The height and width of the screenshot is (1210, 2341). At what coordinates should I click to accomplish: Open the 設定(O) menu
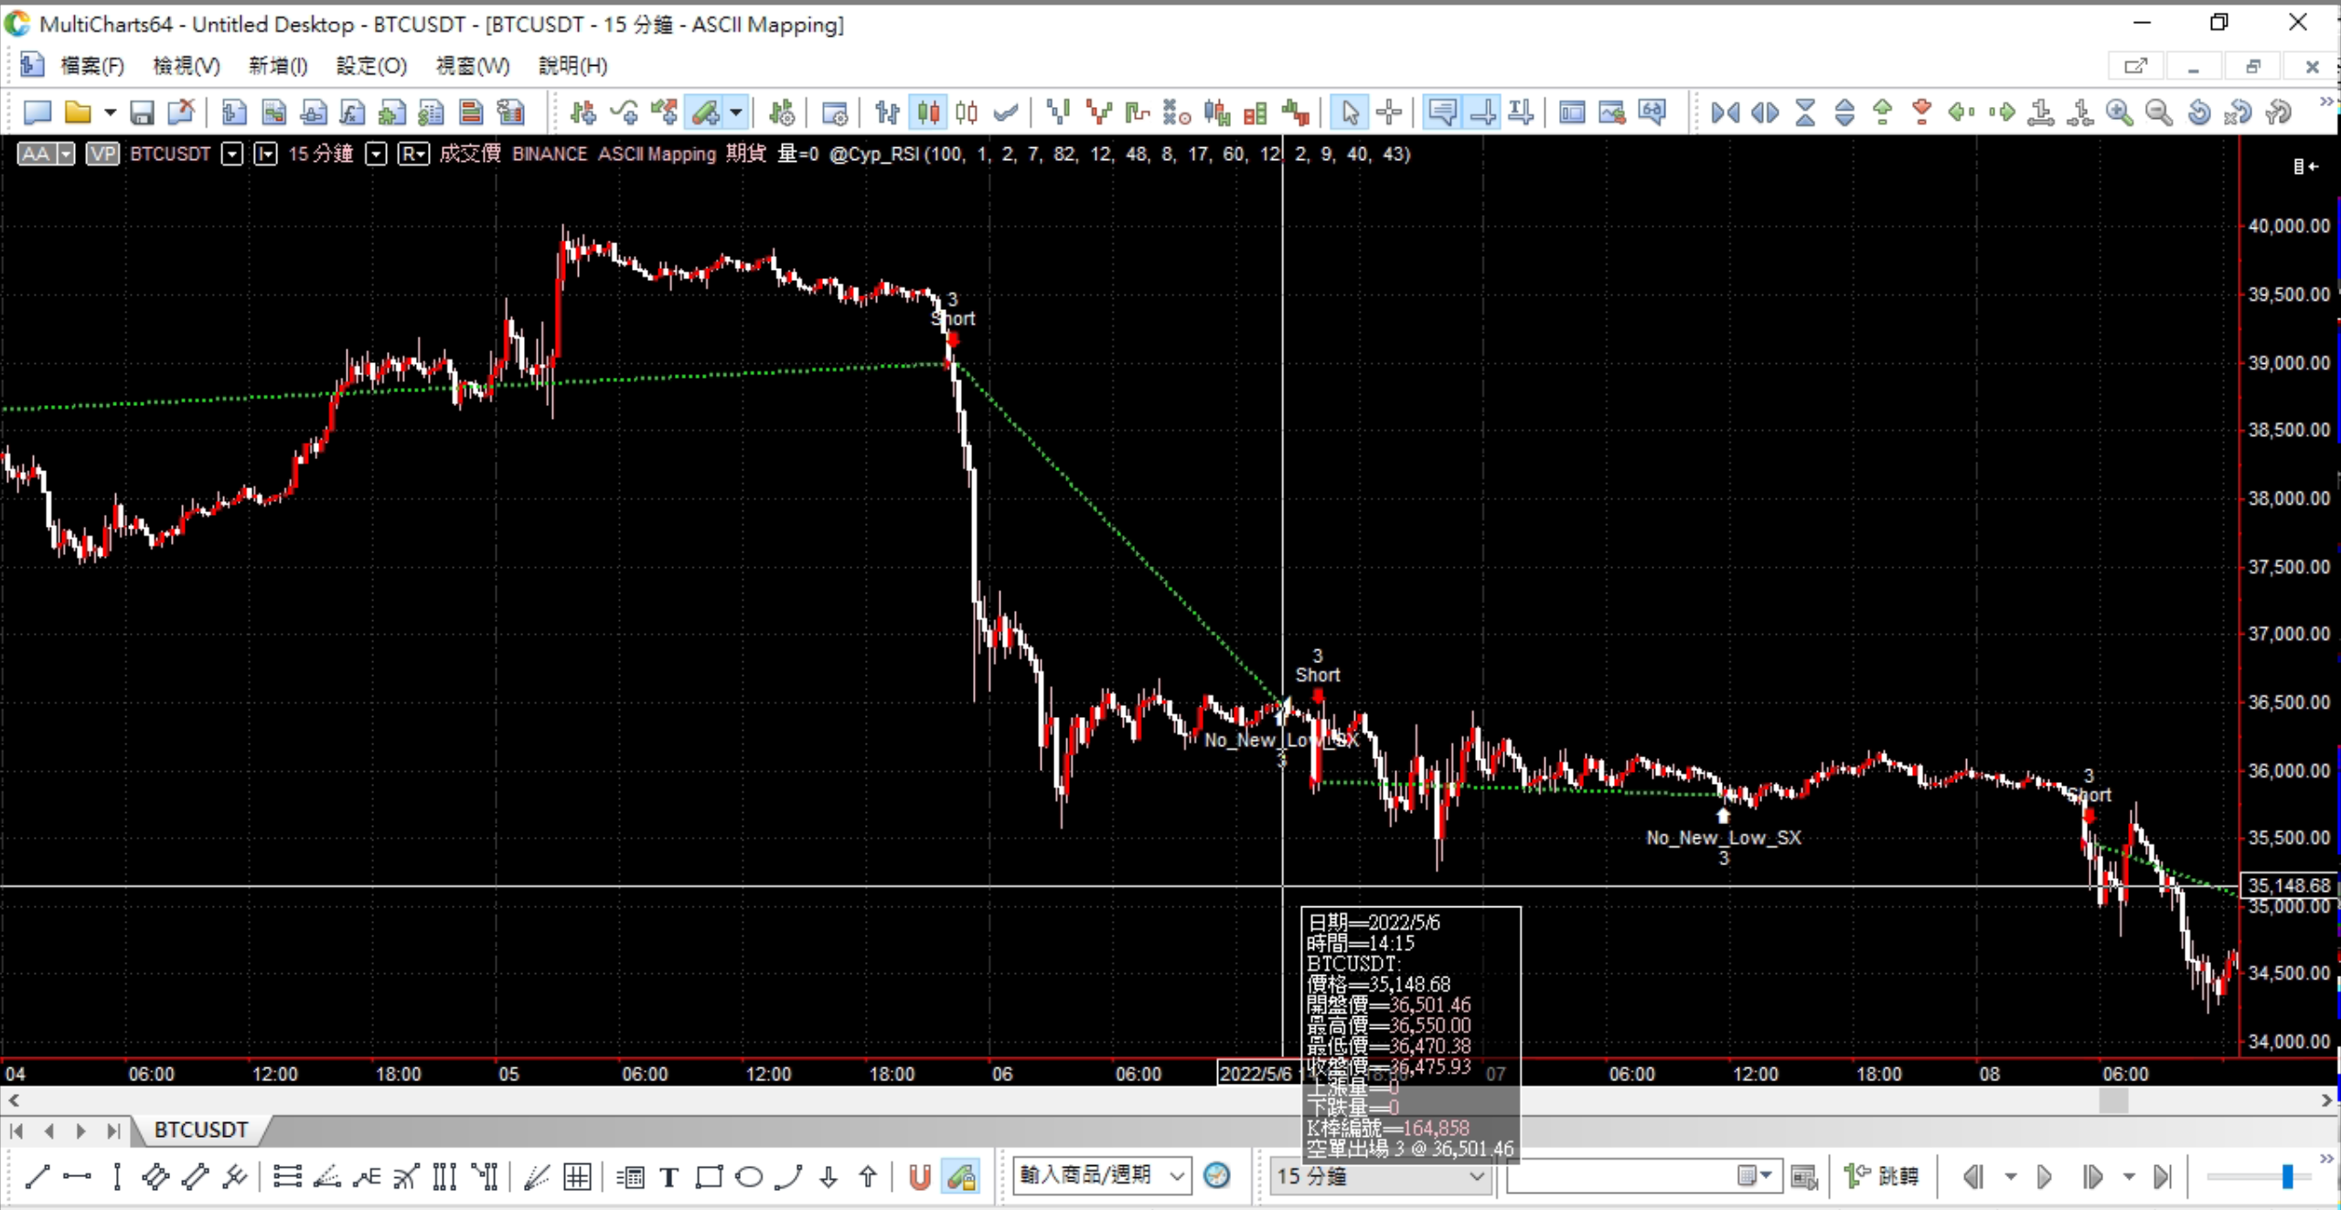click(x=371, y=66)
